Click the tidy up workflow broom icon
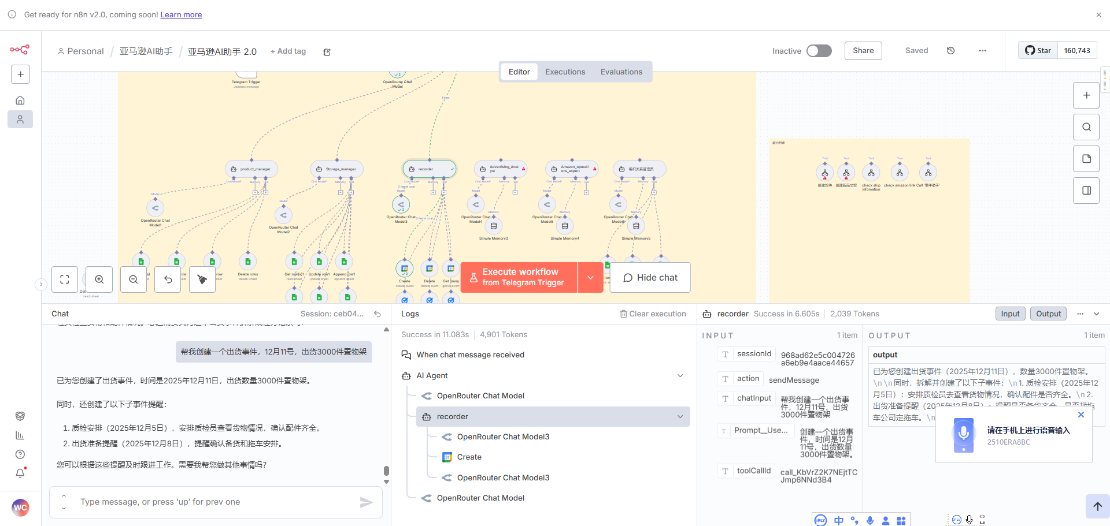Viewport: 1110px width, 526px height. click(x=202, y=279)
